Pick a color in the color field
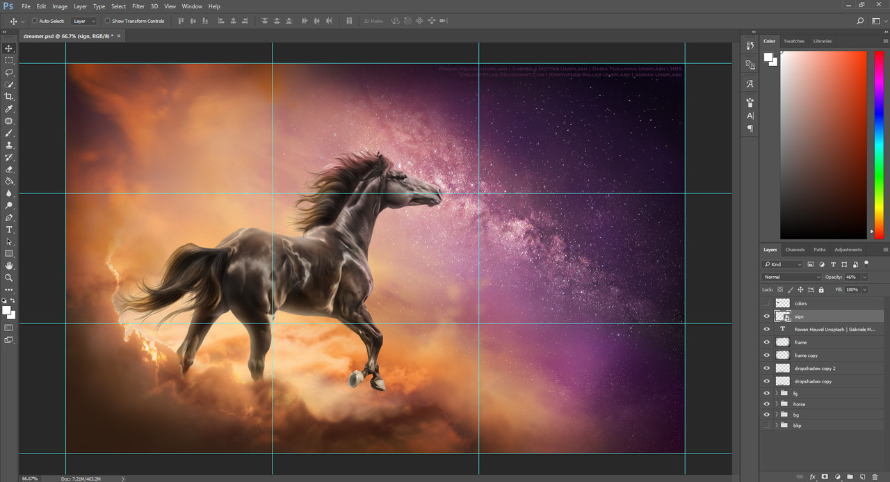 click(x=823, y=145)
